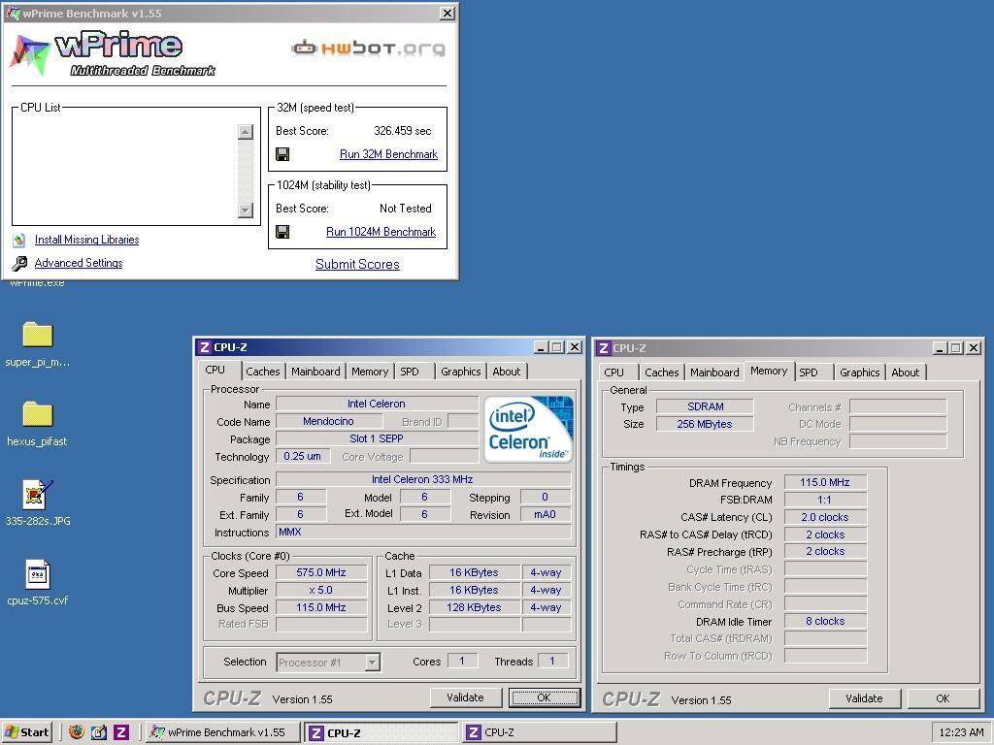Click Install Missing Libraries link

[86, 240]
